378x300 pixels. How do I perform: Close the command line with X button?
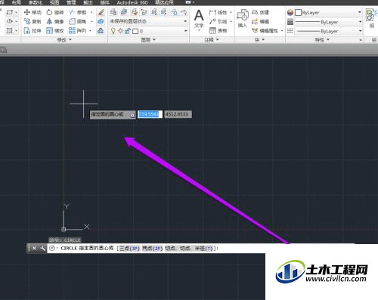(x=34, y=249)
